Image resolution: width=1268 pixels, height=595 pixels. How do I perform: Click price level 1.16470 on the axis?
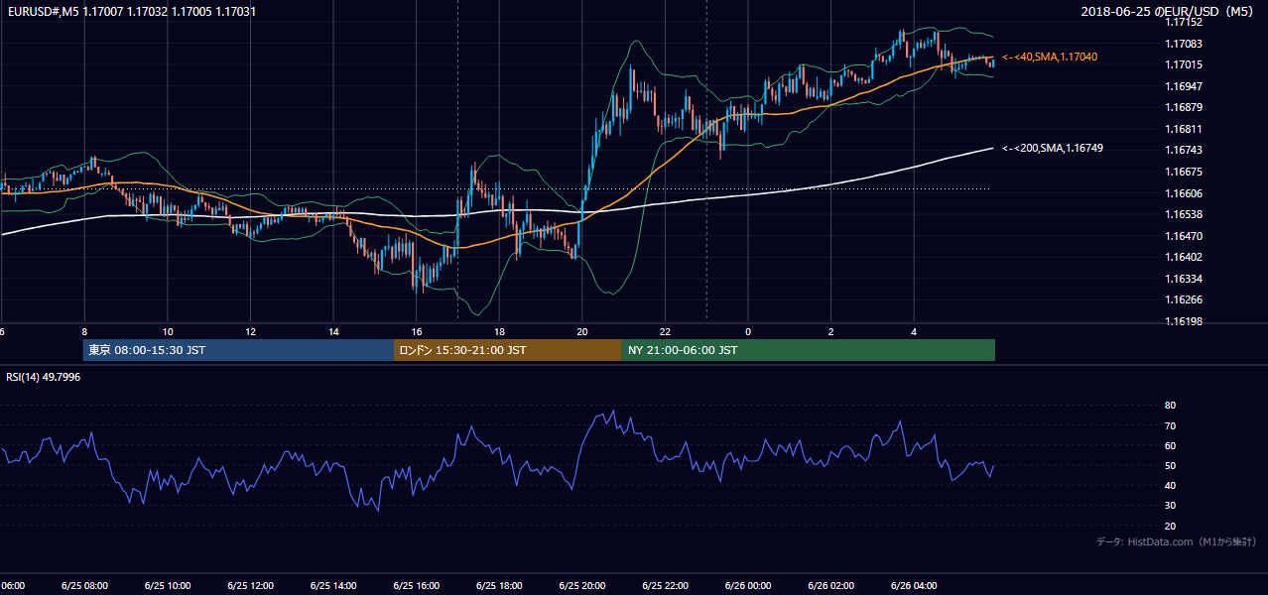pos(1184,236)
